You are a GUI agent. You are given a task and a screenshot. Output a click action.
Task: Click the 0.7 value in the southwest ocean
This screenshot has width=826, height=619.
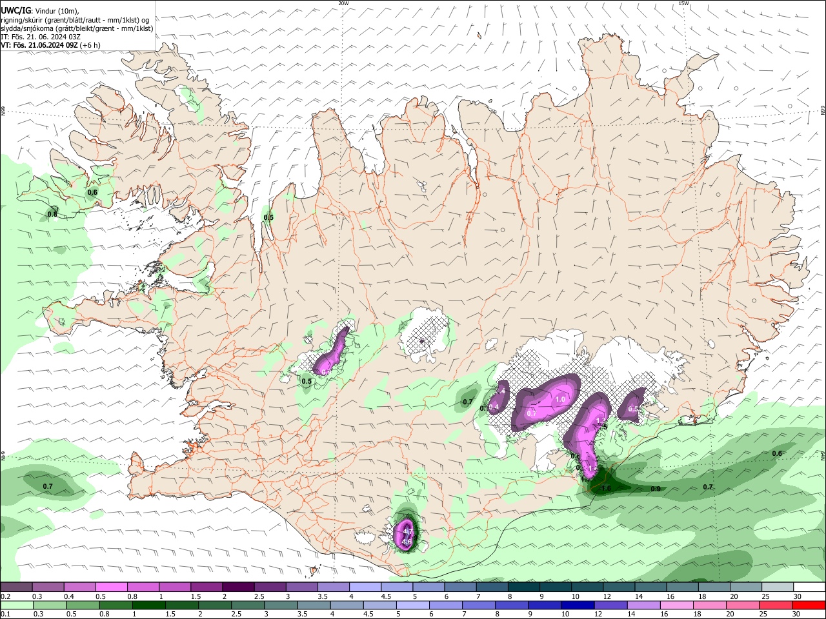(x=48, y=486)
